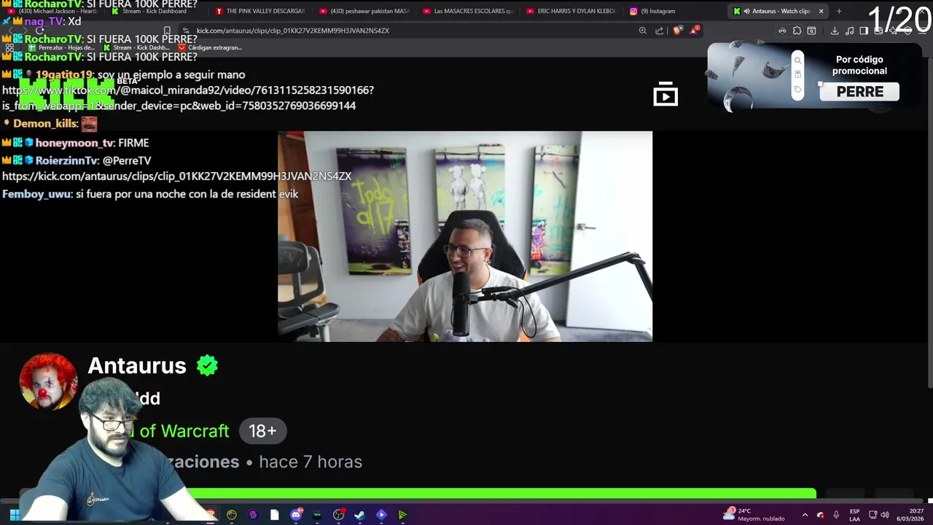Click the Antaurus clown avatar
Viewport: 933px width, 525px height.
[x=48, y=381]
